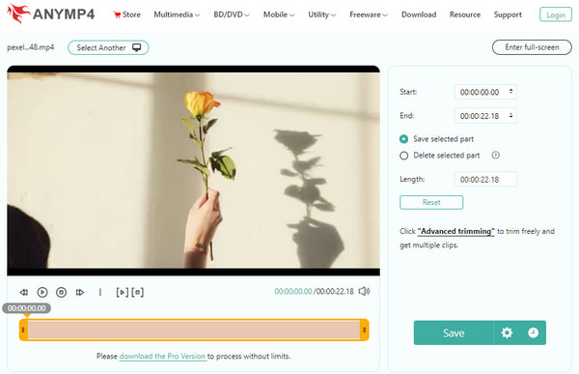Select Save selected part option
Image resolution: width=579 pixels, height=374 pixels.
(436, 139)
